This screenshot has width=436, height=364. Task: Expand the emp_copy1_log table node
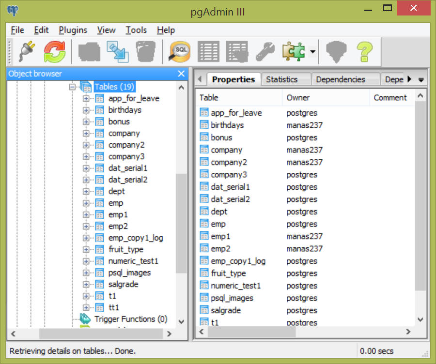86,238
